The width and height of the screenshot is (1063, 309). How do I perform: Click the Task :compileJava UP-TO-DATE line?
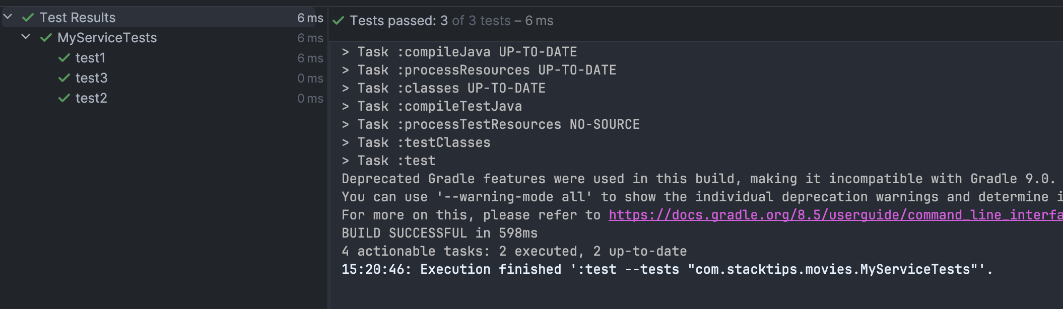point(459,52)
